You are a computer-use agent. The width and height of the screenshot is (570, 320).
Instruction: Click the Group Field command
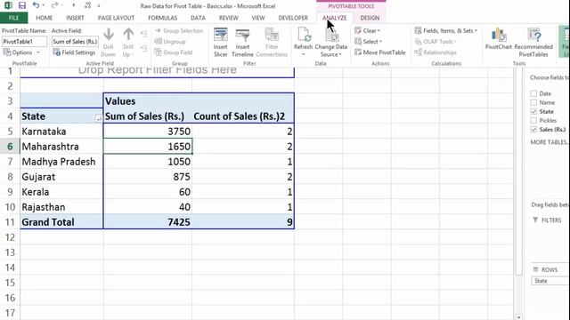coord(174,52)
